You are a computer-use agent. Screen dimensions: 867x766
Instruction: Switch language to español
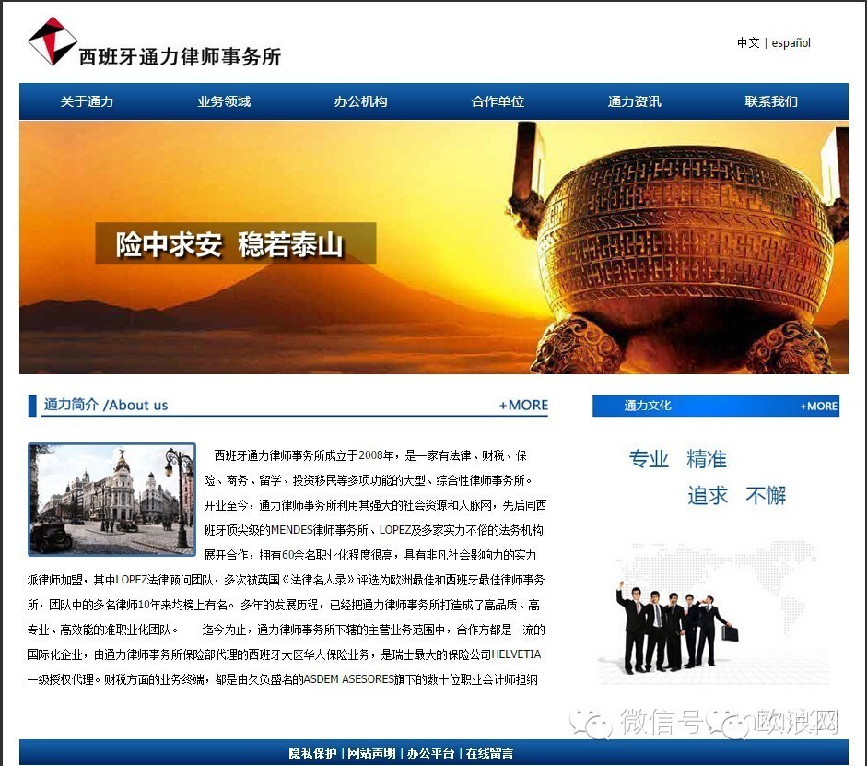pos(791,43)
